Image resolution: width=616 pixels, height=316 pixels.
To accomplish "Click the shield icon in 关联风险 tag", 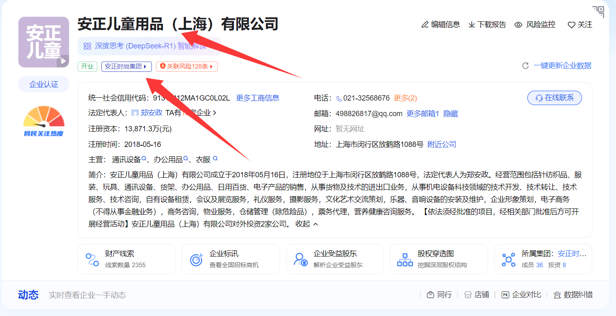I will point(163,66).
